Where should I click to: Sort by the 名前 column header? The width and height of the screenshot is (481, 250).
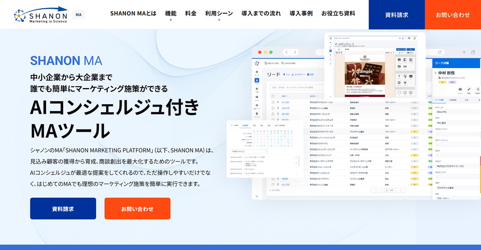coord(284,96)
